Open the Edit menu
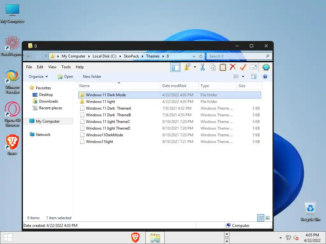The image size is (326, 244). pyautogui.click(x=40, y=67)
